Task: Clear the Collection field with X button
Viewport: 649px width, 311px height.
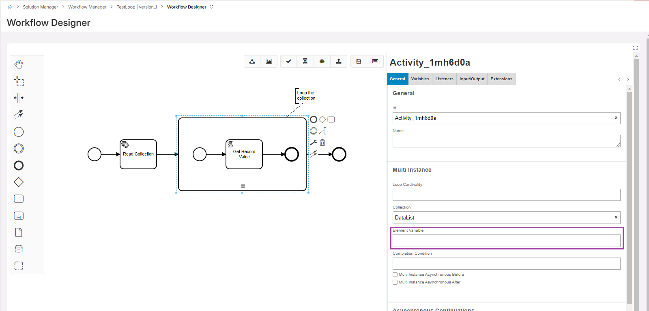Action: click(616, 217)
